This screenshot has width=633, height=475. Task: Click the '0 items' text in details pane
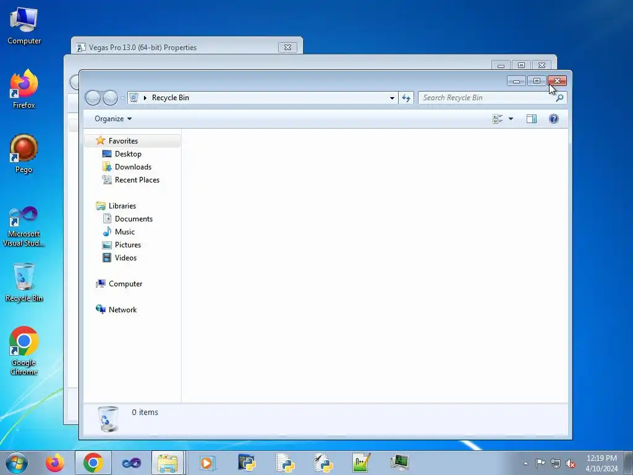click(145, 413)
